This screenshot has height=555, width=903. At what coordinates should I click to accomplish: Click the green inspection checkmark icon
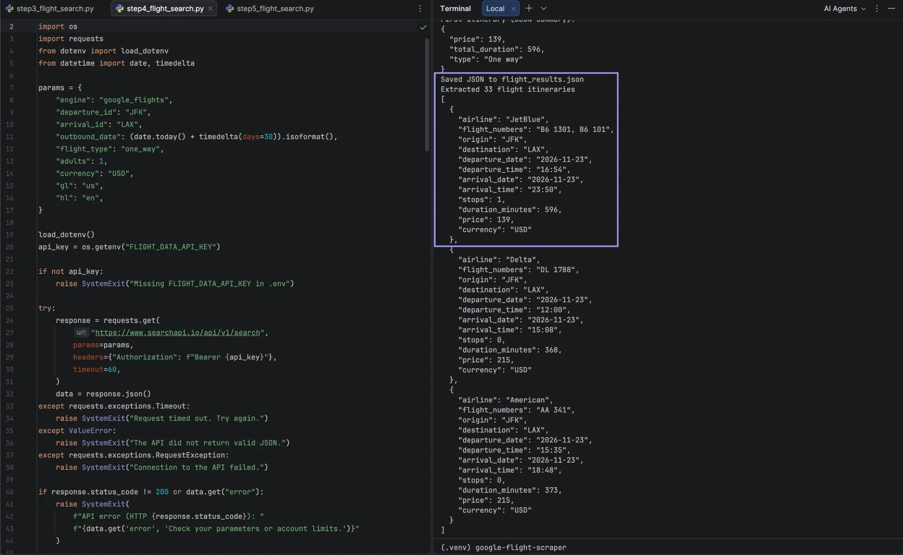[x=423, y=27]
